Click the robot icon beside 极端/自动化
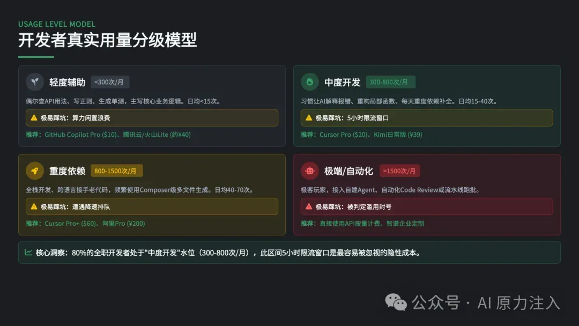Screen dimensions: 579x326 pyautogui.click(x=310, y=171)
